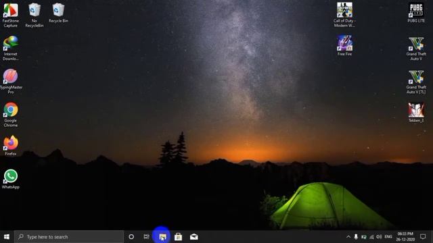
Task: Select the WhatsApp desktop shortcut
Action: click(11, 179)
